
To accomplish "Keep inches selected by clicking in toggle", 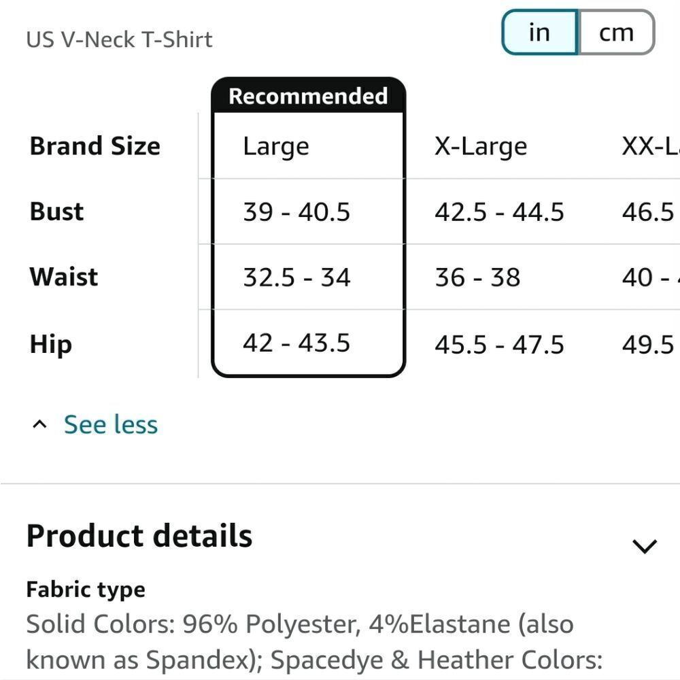I will (539, 32).
